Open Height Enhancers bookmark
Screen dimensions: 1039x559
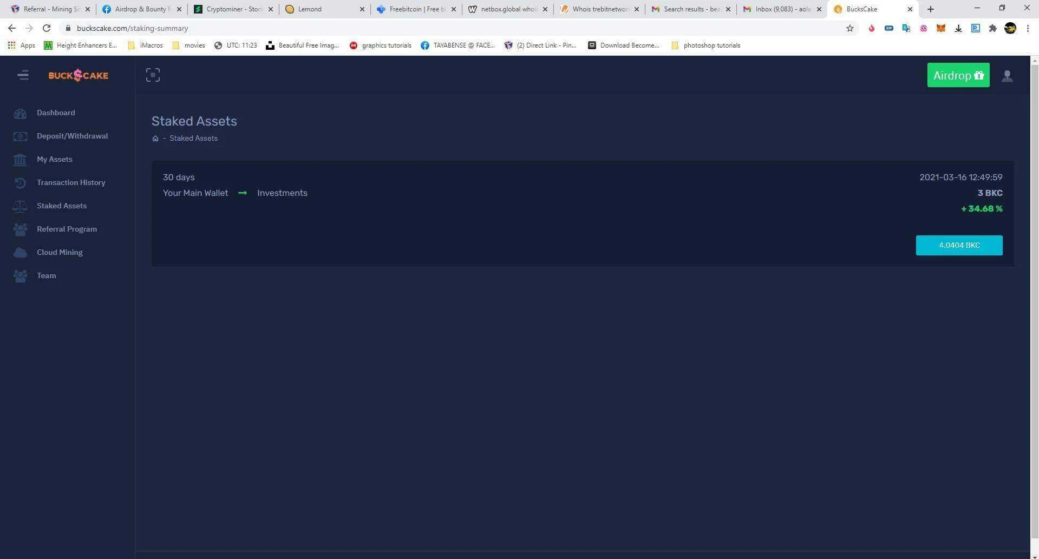[80, 45]
